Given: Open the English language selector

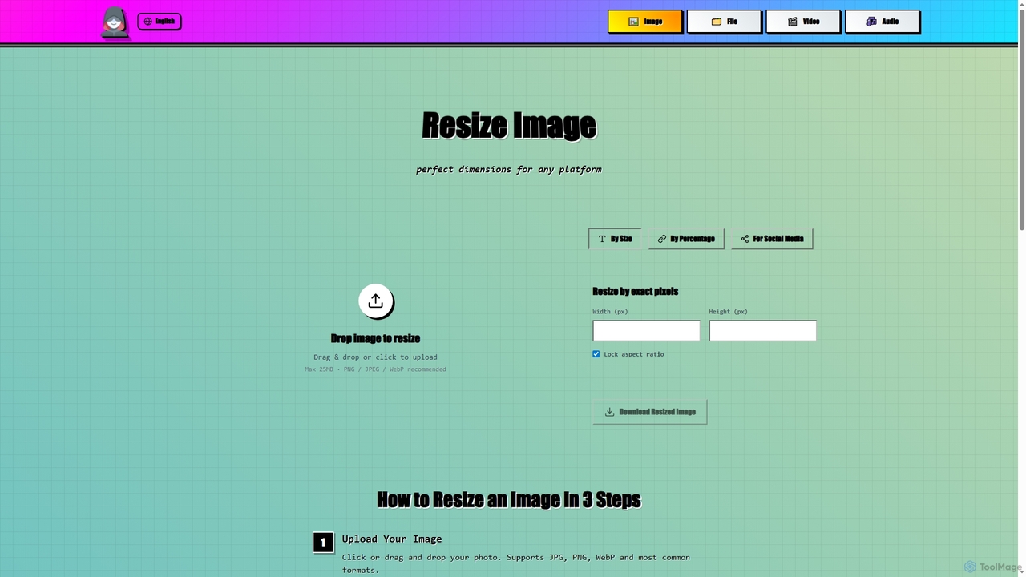Looking at the screenshot, I should pos(160,22).
